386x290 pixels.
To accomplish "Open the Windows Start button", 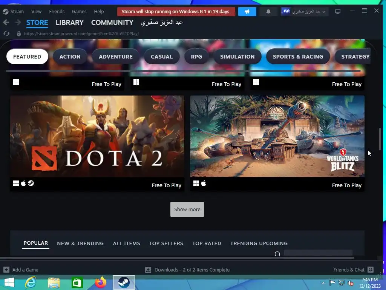I will 9,282.
